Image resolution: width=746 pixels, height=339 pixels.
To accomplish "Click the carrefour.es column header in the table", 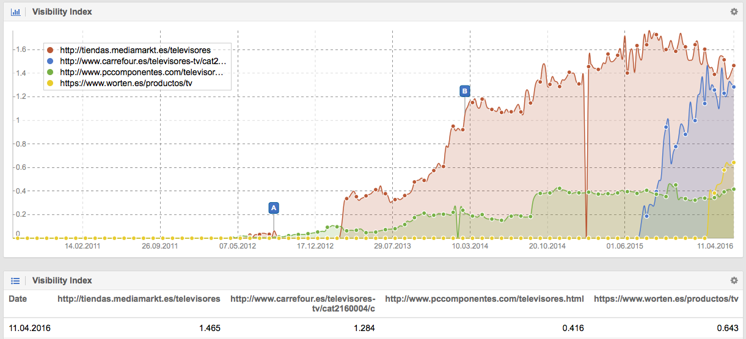I will tap(302, 304).
